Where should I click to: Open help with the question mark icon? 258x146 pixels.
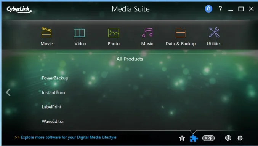pos(220,9)
